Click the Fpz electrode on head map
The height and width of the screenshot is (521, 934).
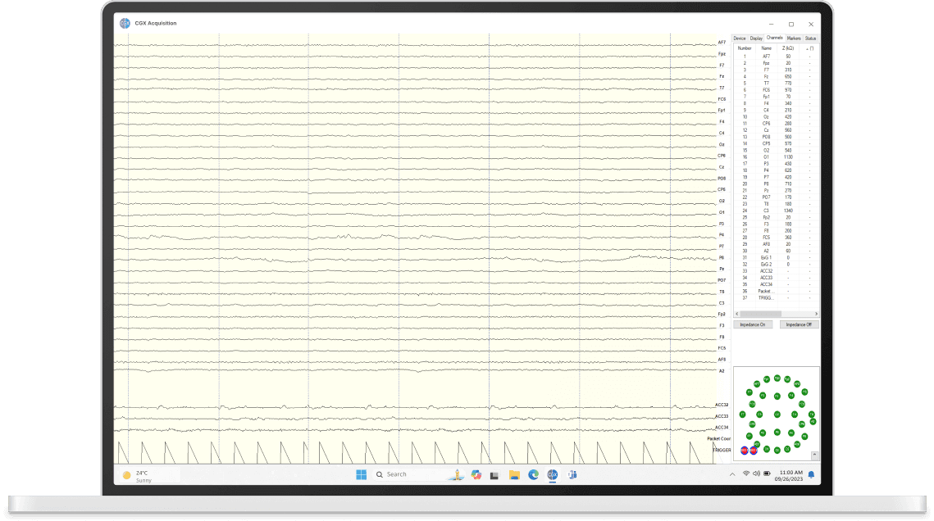tap(777, 378)
